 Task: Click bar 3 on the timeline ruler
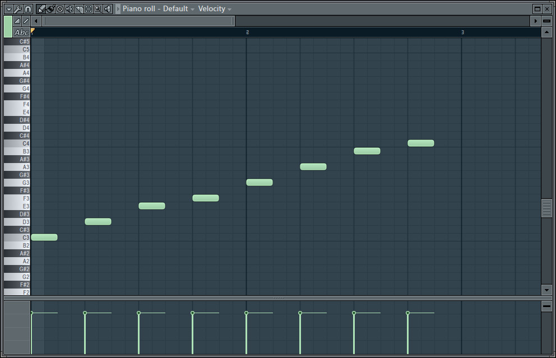(462, 32)
